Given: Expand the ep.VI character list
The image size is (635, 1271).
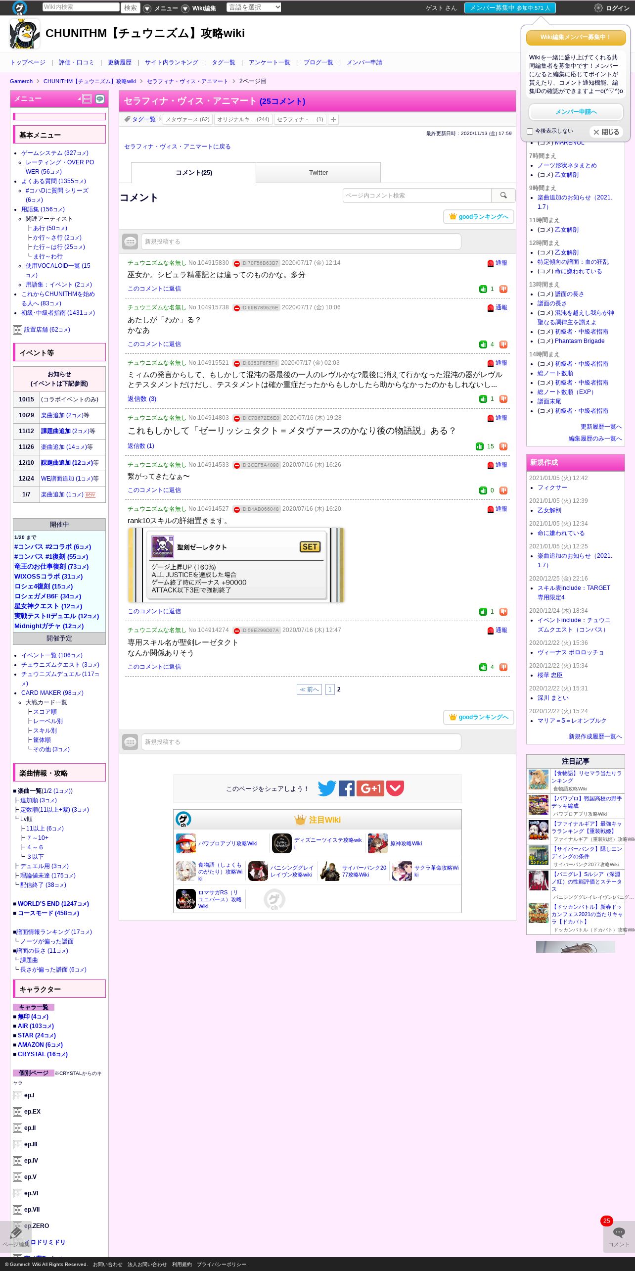Looking at the screenshot, I should pos(17,1194).
